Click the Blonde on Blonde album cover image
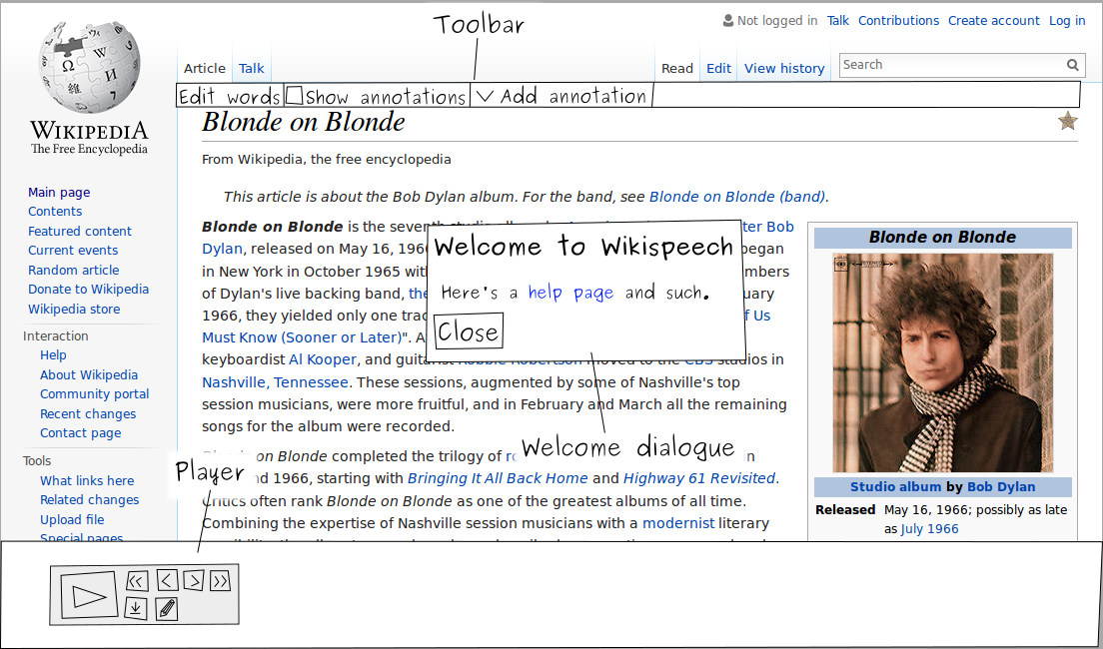 (942, 362)
